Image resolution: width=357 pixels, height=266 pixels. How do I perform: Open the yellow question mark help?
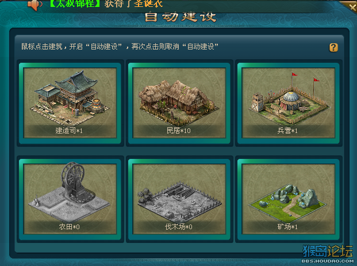[333, 47]
